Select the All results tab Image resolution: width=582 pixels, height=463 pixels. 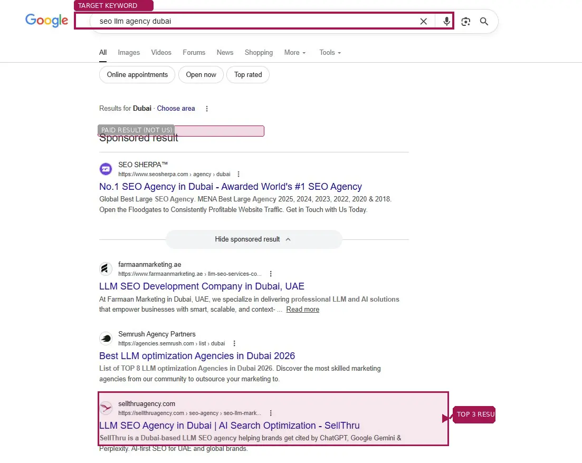(103, 52)
